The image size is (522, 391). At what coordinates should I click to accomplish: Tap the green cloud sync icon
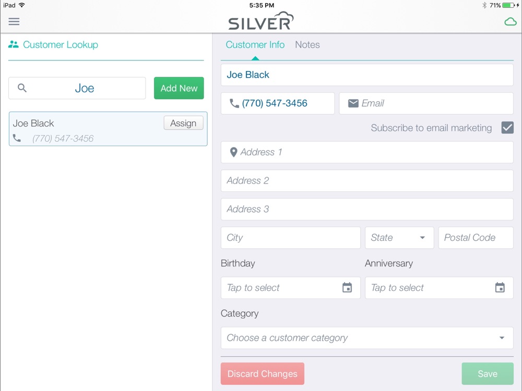coord(511,22)
